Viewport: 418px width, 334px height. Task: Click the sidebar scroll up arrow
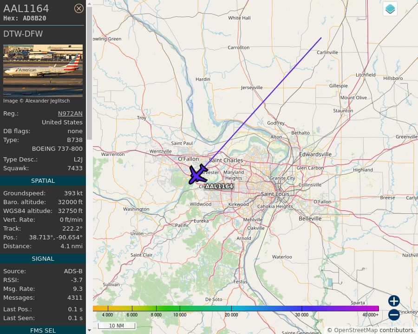89,4
